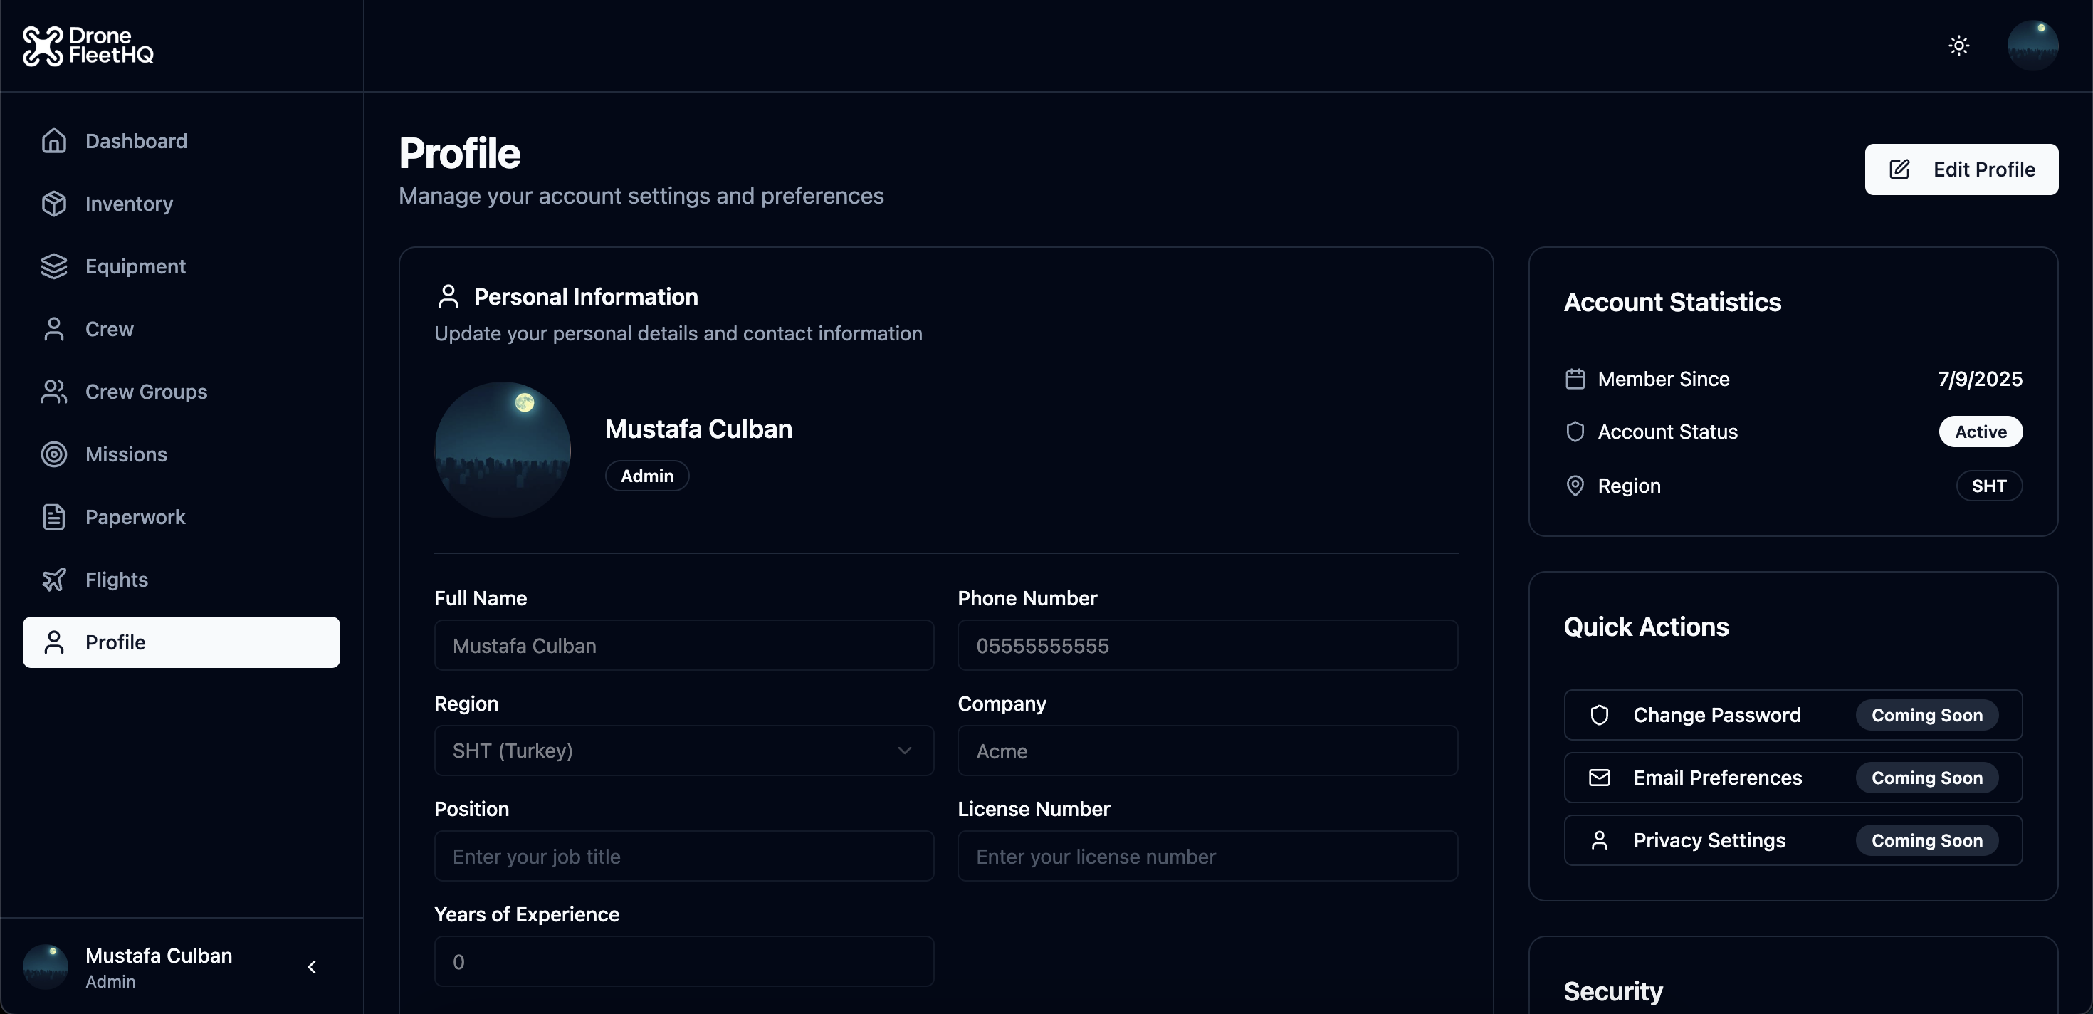This screenshot has width=2093, height=1014.
Task: Collapse the sidebar with chevron arrow
Action: [x=312, y=966]
